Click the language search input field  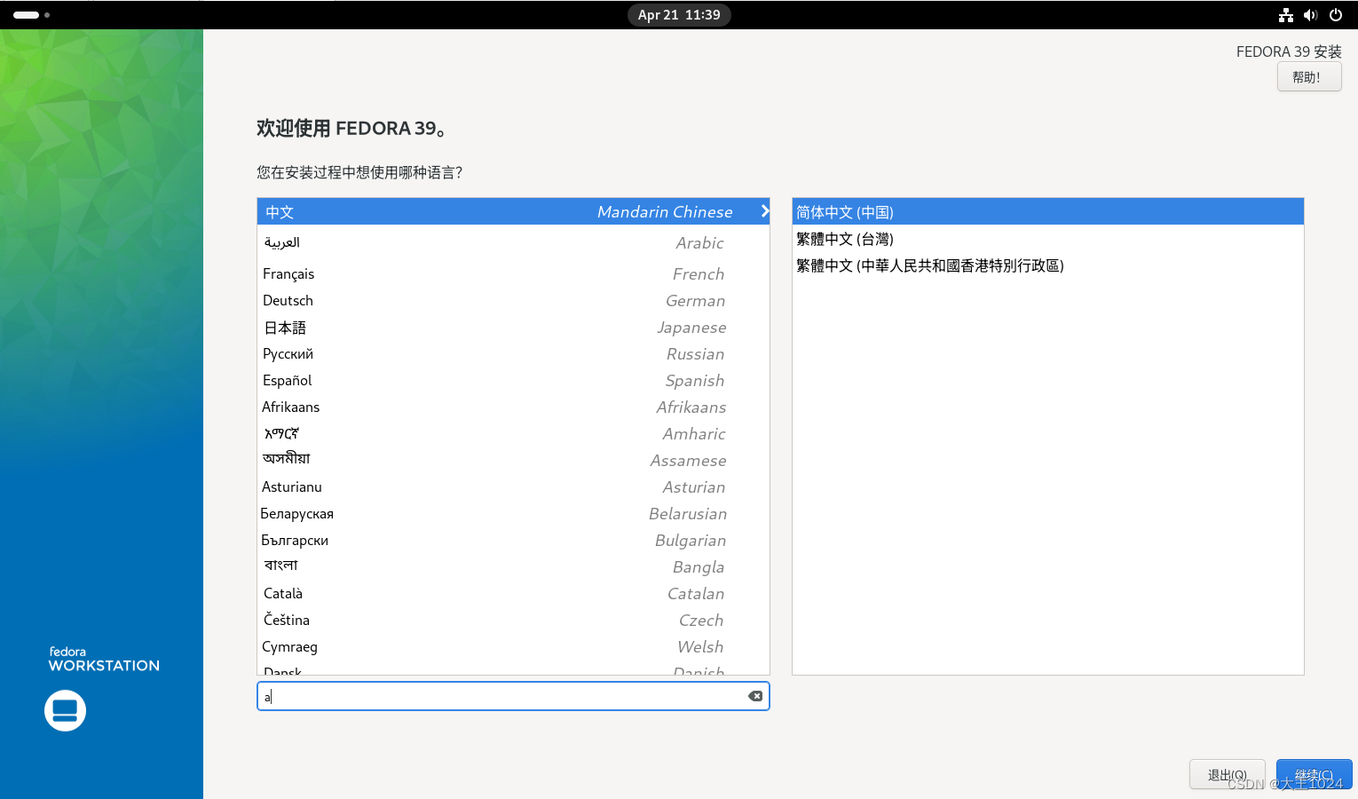[513, 696]
